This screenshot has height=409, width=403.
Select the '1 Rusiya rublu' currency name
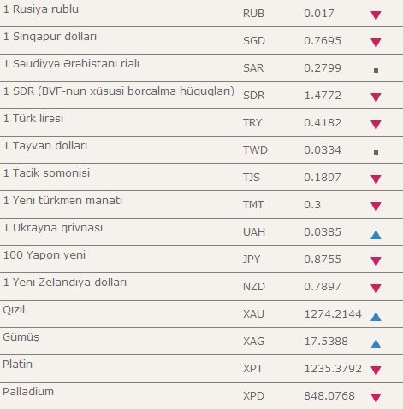pyautogui.click(x=41, y=9)
